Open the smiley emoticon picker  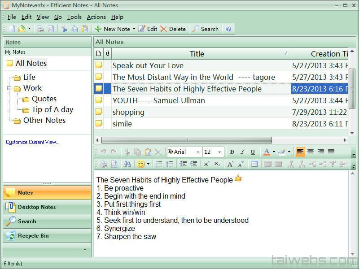pos(141,164)
